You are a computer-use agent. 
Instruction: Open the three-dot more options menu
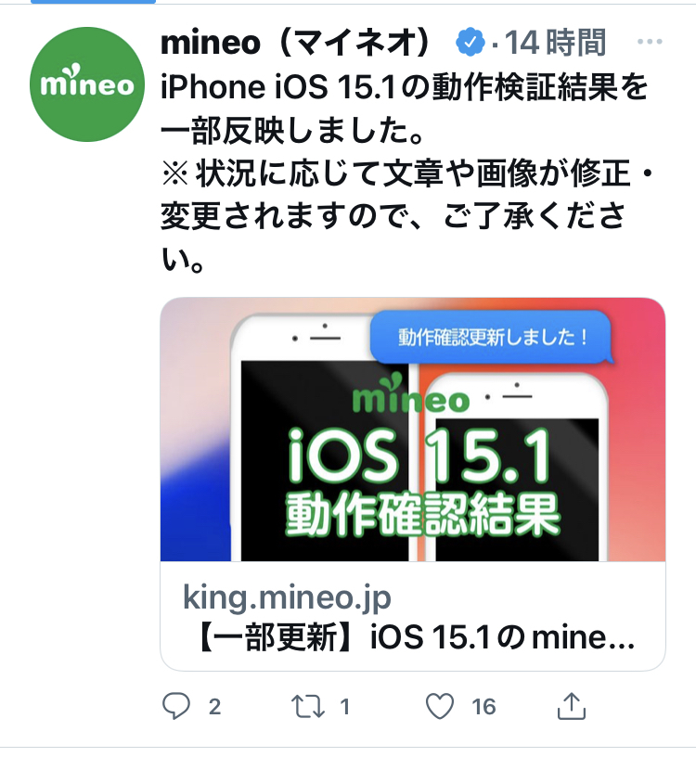pos(650,42)
